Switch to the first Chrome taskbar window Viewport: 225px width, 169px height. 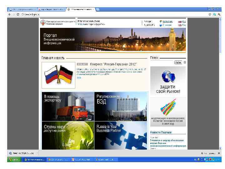coord(34,160)
